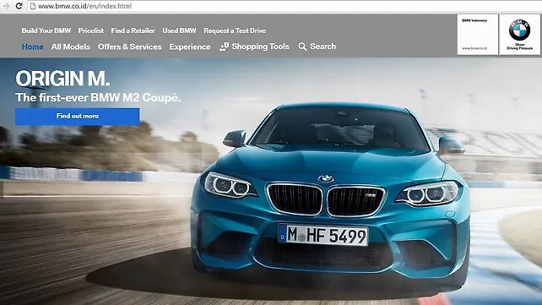
Task: Open the Build Your BMW link
Action: point(46,30)
